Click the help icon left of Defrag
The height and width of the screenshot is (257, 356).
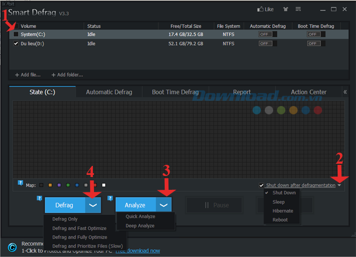pos(39,198)
